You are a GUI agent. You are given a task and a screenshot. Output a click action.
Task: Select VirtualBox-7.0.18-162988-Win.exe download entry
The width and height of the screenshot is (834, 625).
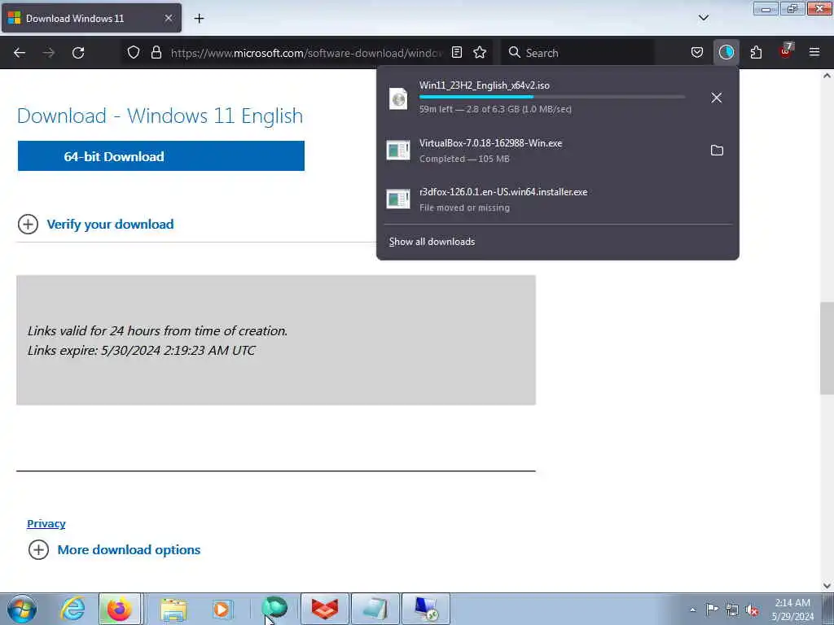(557, 151)
